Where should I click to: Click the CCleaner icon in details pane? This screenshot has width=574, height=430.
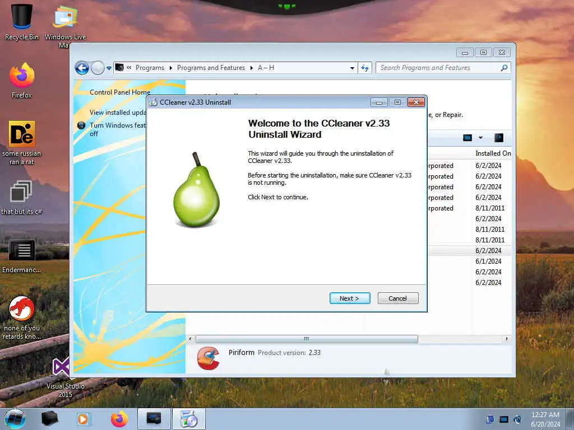209,358
